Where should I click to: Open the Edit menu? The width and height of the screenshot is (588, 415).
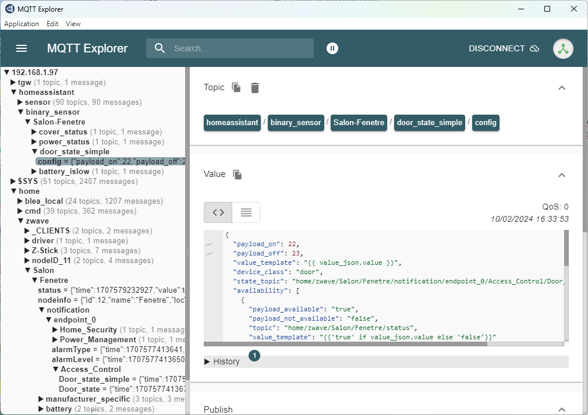tap(52, 24)
